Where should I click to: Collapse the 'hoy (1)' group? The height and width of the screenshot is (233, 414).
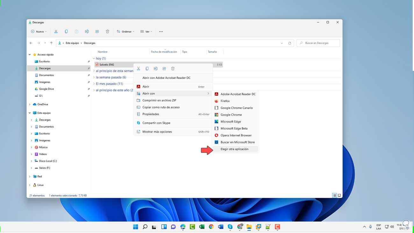[94, 58]
